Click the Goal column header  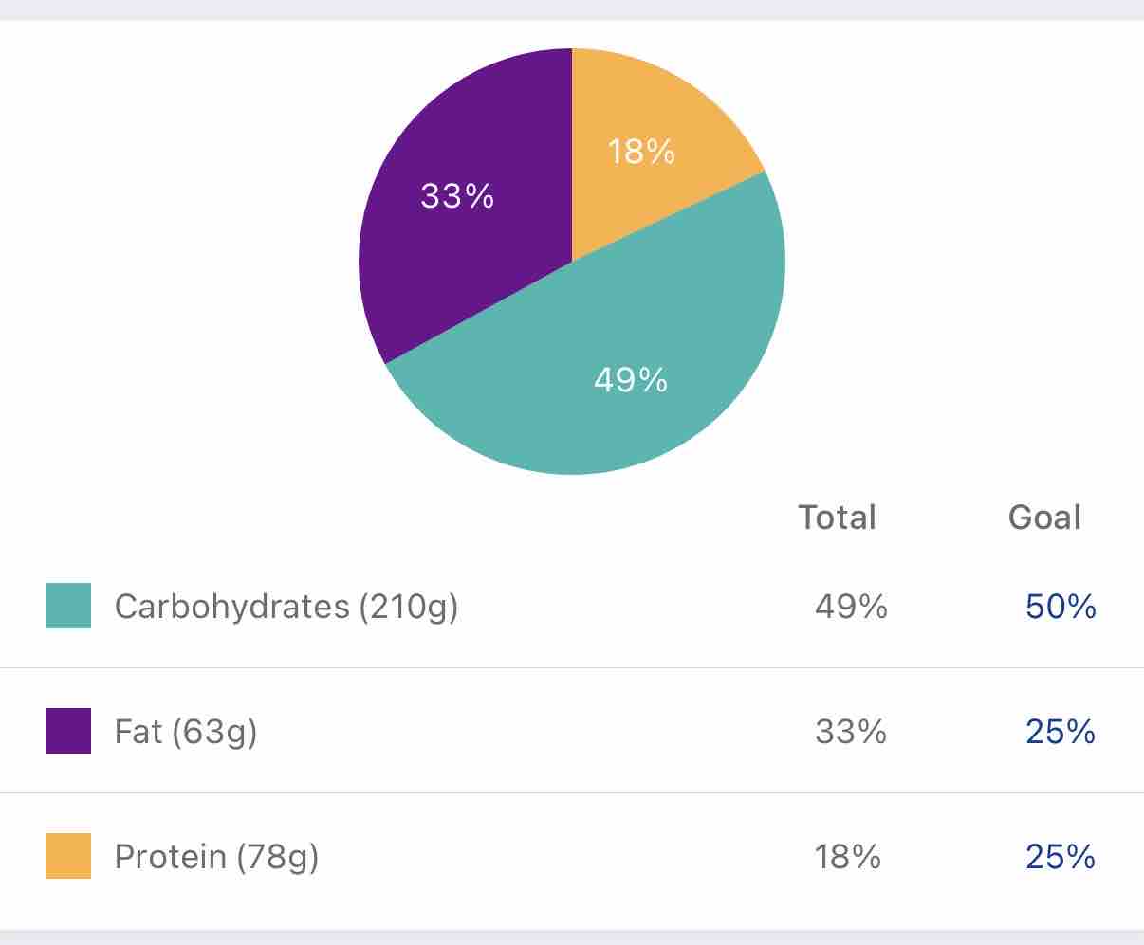[1044, 518]
